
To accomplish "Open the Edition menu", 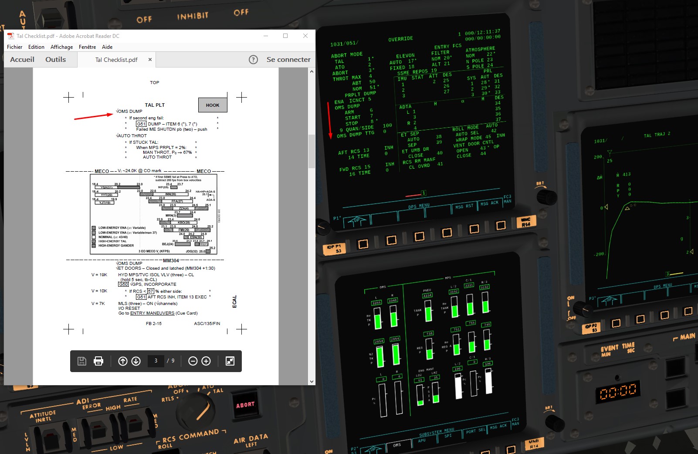I will (36, 47).
